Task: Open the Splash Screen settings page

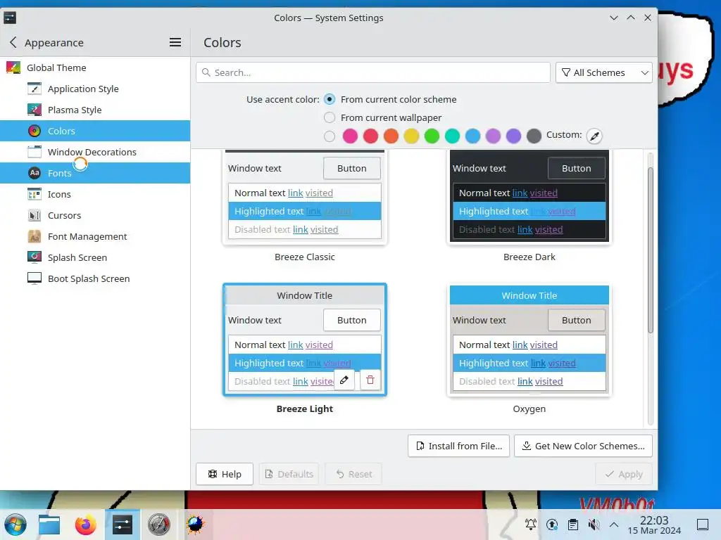Action: click(x=95, y=257)
